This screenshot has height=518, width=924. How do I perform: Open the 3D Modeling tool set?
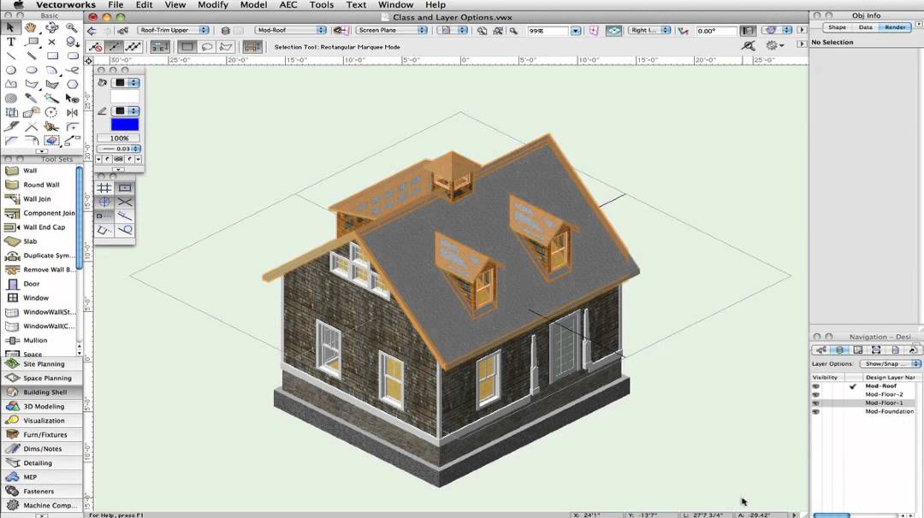pyautogui.click(x=42, y=406)
